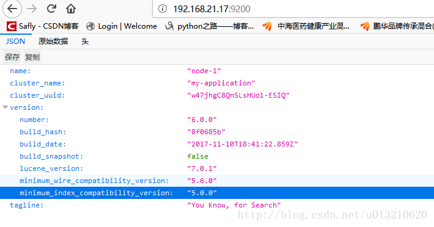Select the name key row
Screen dimensions: 434x227
pyautogui.click(x=20, y=71)
